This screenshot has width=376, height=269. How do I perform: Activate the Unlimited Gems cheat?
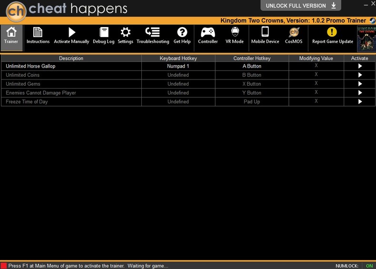[x=360, y=84]
